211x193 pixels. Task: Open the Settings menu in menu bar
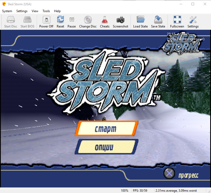coord(22,11)
